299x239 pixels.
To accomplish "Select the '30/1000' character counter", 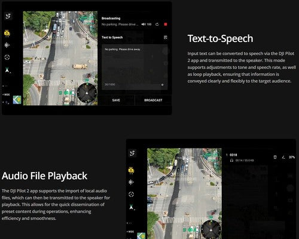I will tap(110, 84).
